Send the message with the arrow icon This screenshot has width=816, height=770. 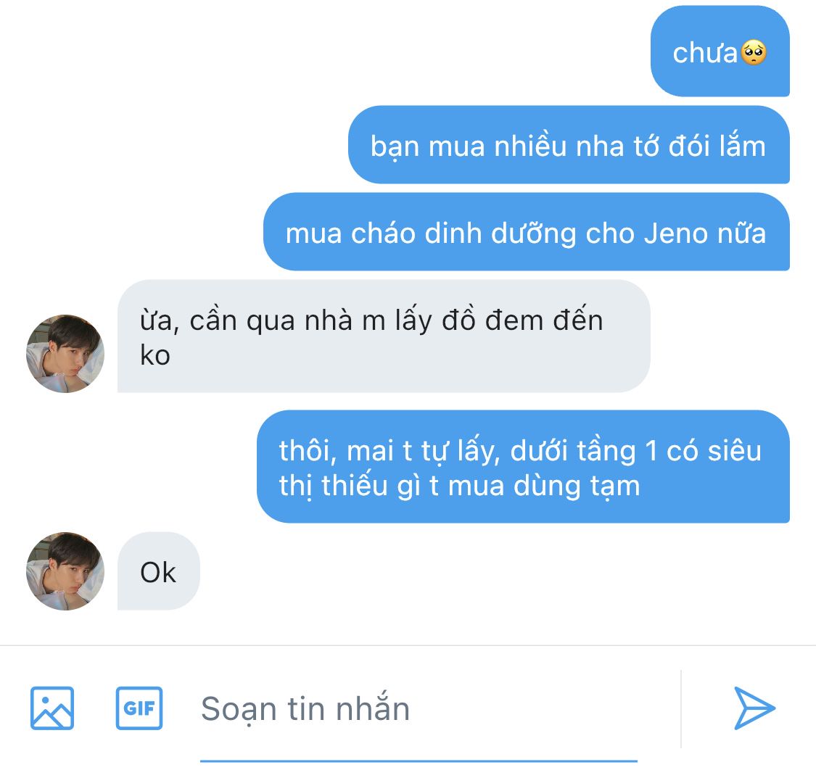pyautogui.click(x=754, y=708)
